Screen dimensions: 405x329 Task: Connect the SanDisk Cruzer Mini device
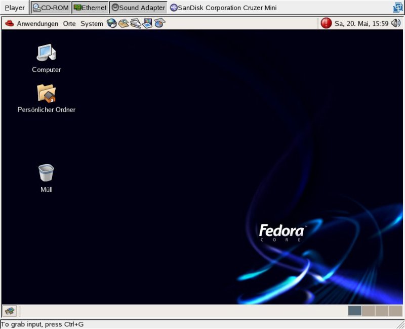pos(223,8)
